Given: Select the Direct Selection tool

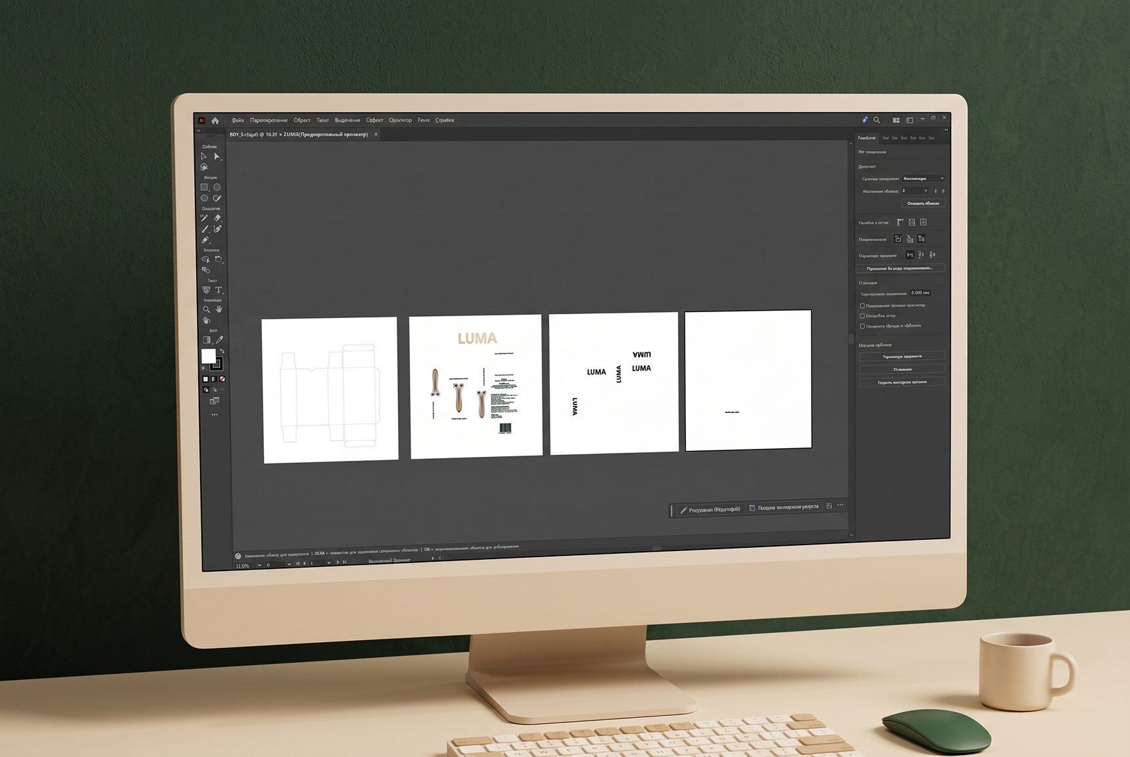Looking at the screenshot, I should tap(217, 157).
